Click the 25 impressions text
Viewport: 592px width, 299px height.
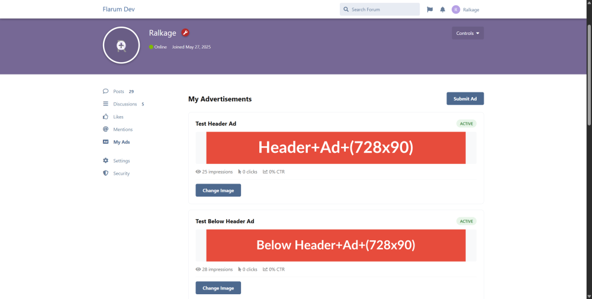[x=217, y=172]
